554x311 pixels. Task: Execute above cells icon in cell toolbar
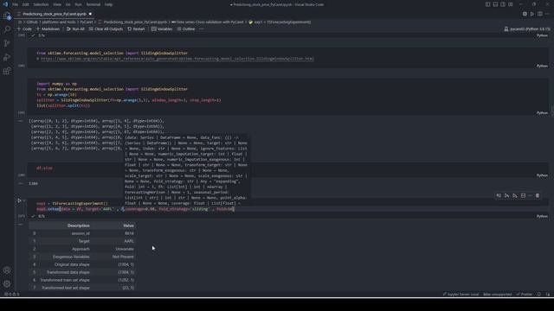pyautogui.click(x=506, y=196)
